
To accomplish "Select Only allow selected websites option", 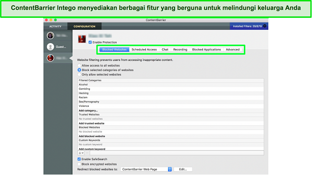I will [79, 75].
